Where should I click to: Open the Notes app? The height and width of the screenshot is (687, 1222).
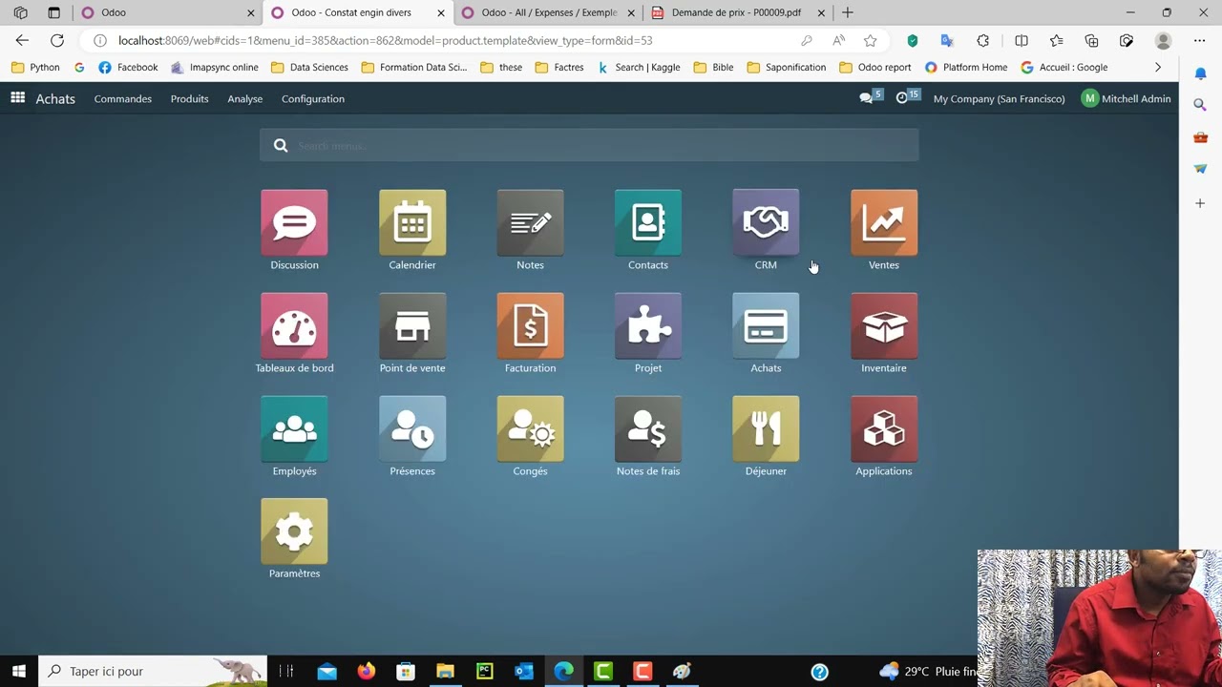530,223
